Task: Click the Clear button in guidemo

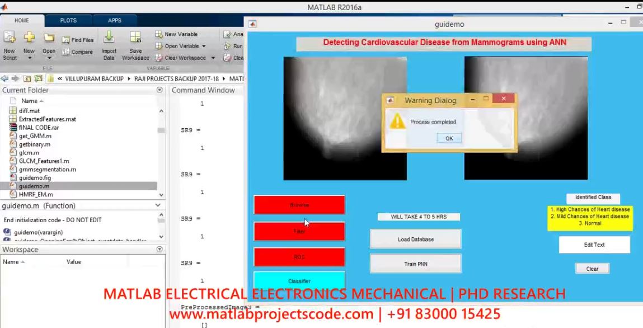Action: [592, 269]
